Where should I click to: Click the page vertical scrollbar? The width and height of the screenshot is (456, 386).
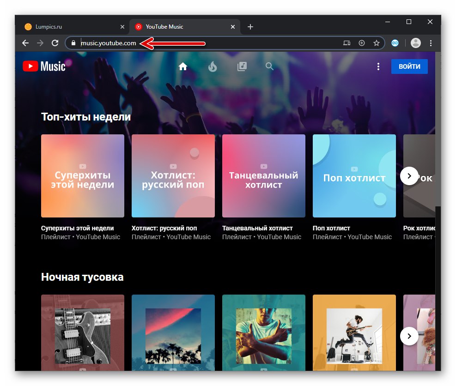tap(438, 129)
